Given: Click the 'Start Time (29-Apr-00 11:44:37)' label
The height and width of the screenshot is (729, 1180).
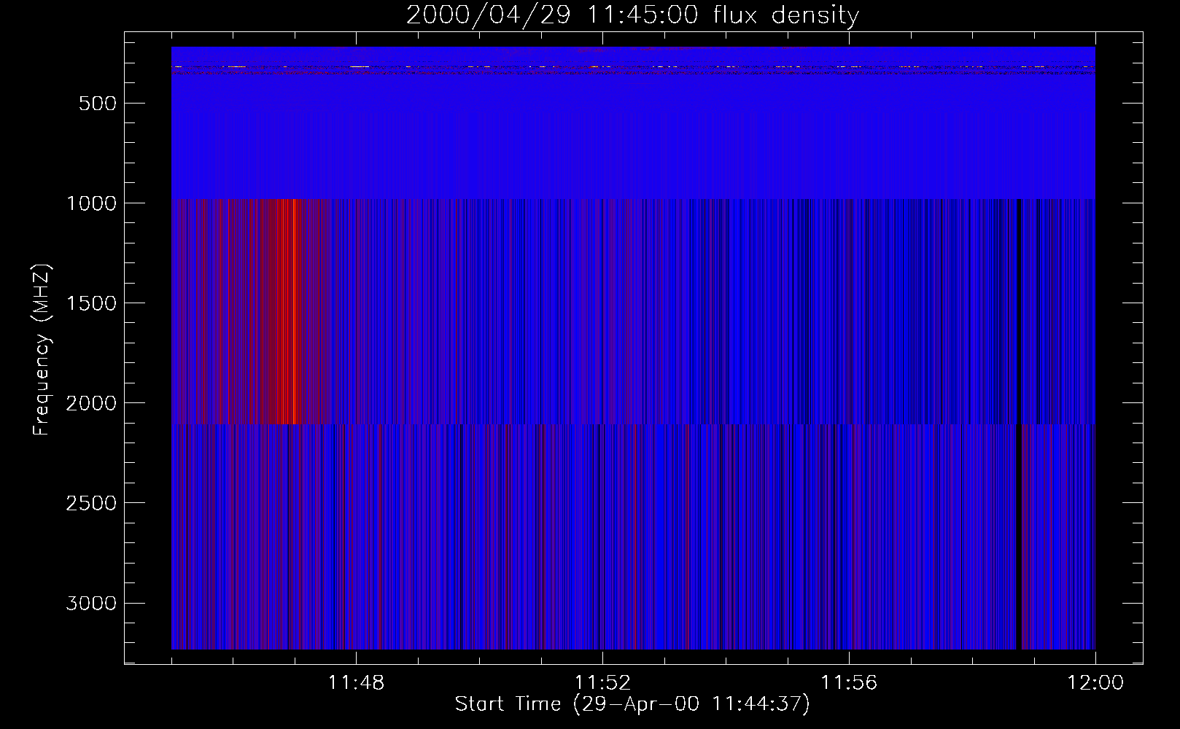Looking at the screenshot, I should pos(632,704).
